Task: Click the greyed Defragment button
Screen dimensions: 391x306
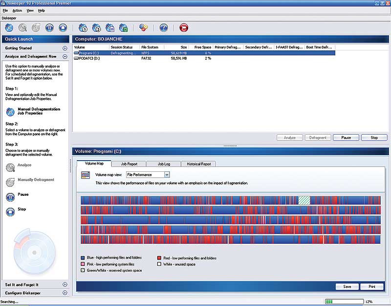Action: tap(318, 138)
